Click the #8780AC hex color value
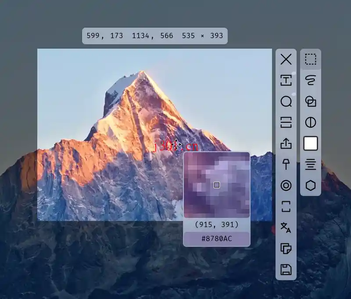Image resolution: width=351 pixels, height=299 pixels. (x=217, y=239)
